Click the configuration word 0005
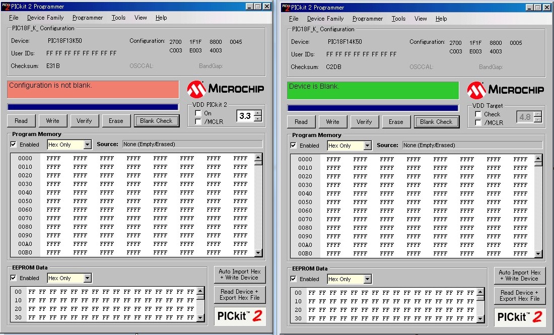 (516, 43)
